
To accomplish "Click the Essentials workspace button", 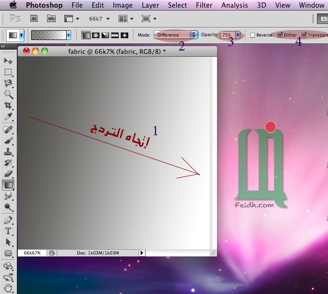I will (323, 19).
